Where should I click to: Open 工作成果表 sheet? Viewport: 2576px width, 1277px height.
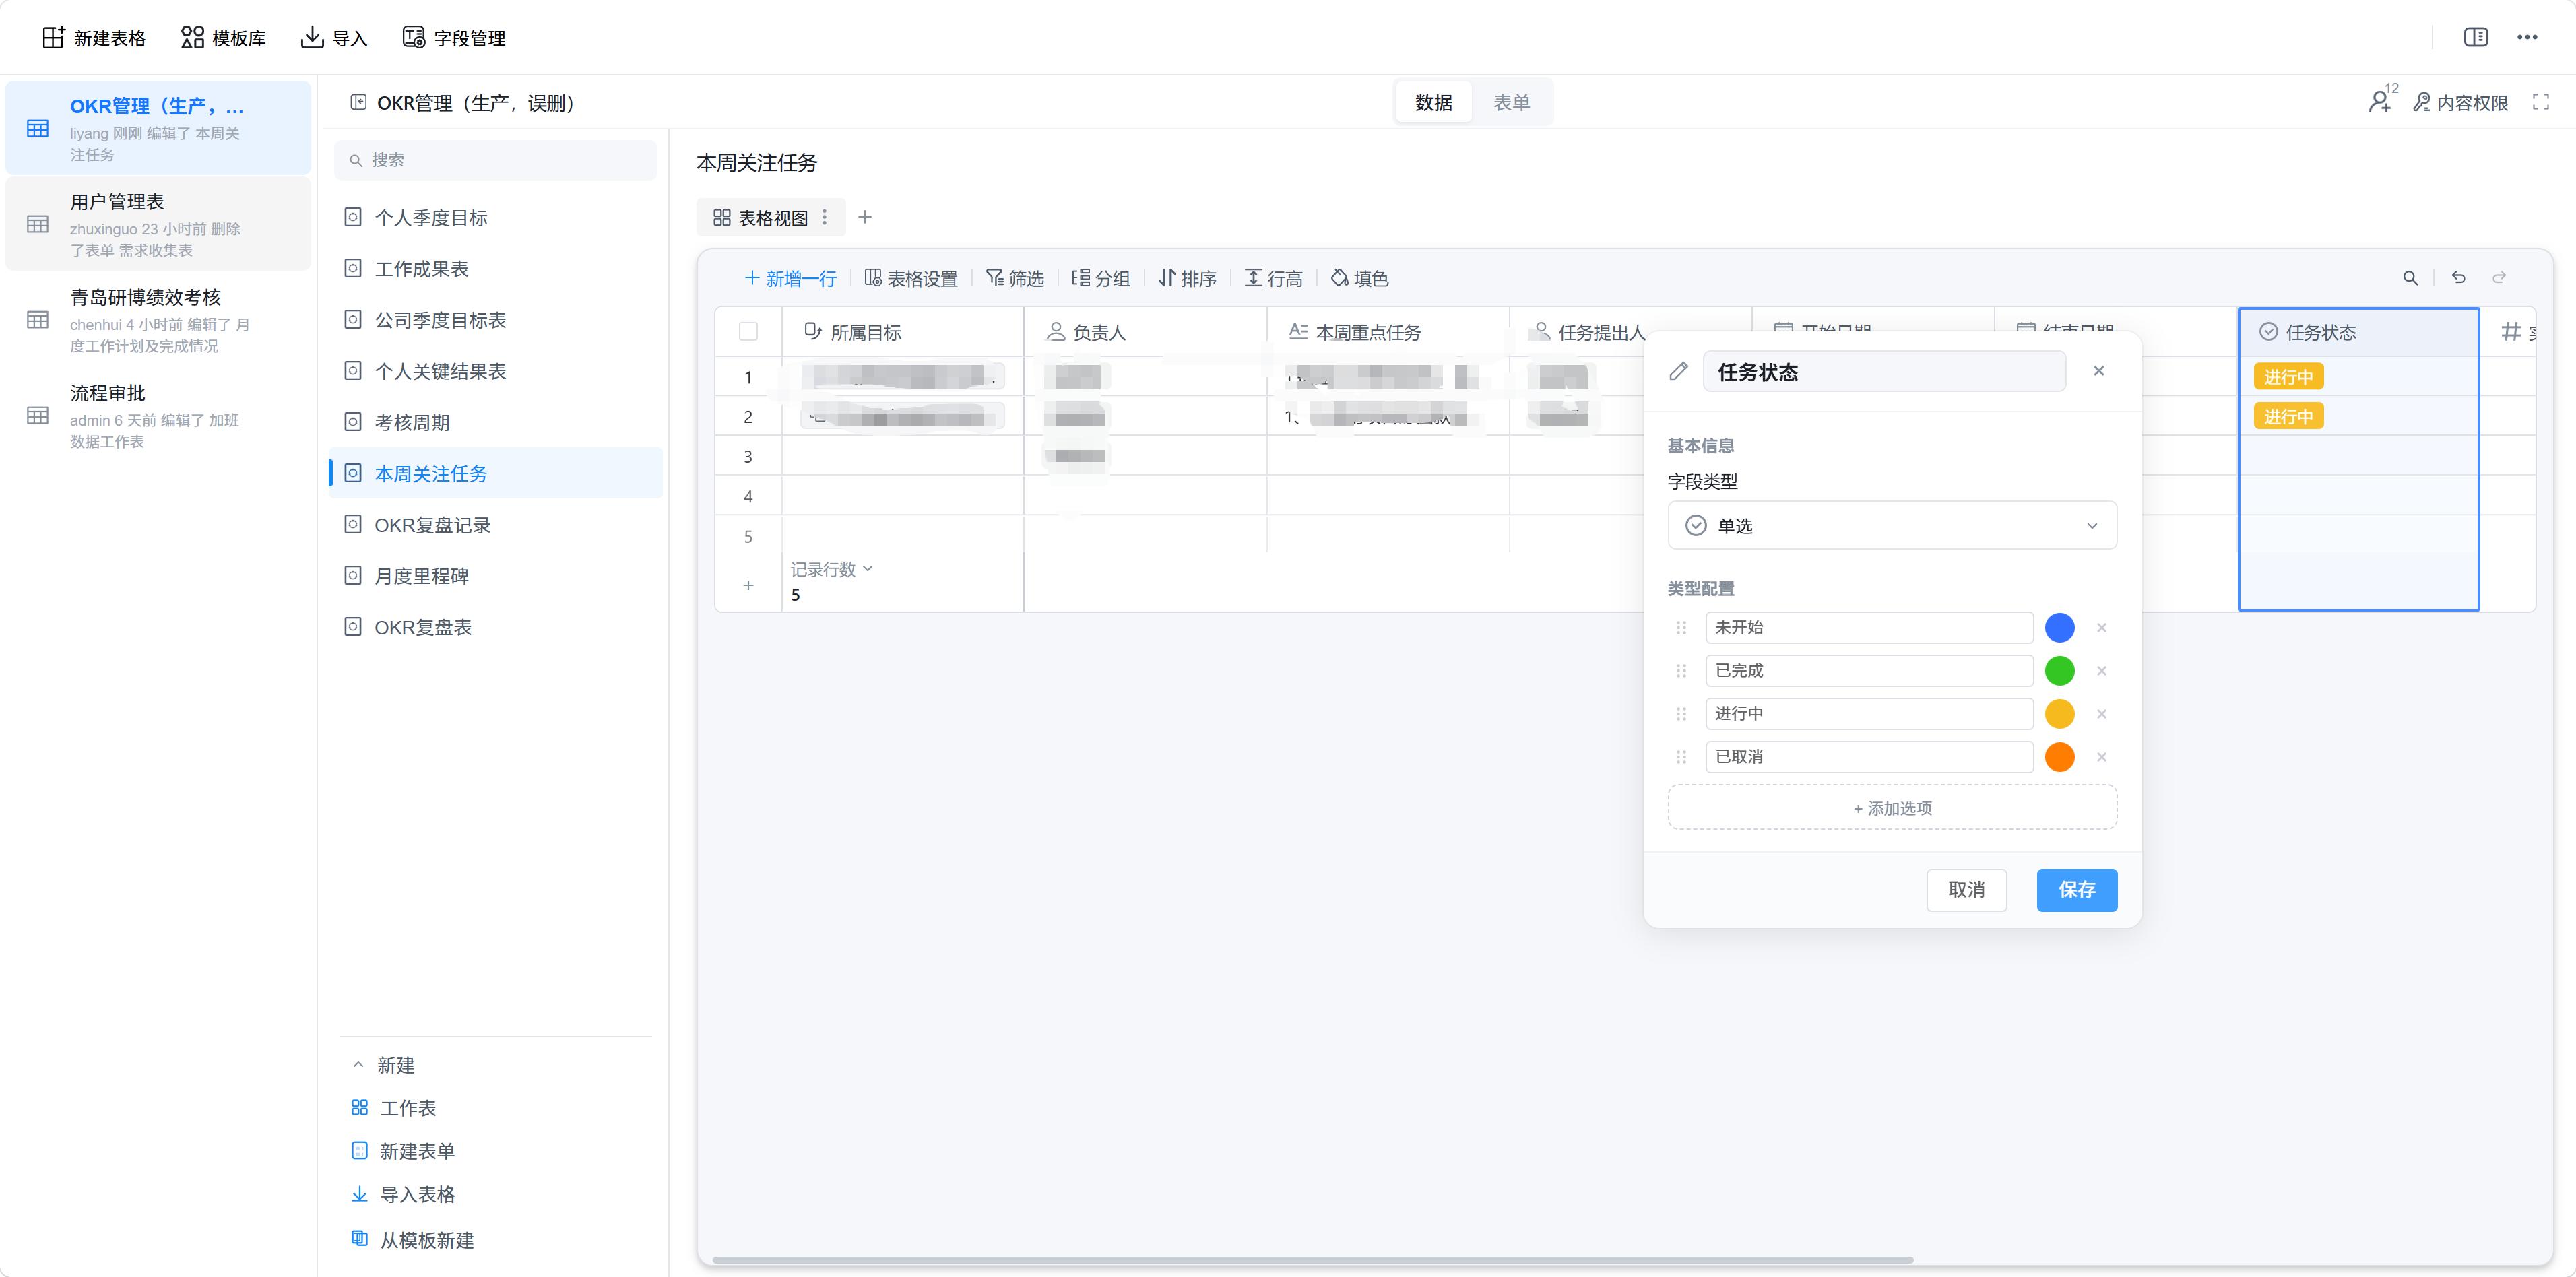tap(496, 269)
